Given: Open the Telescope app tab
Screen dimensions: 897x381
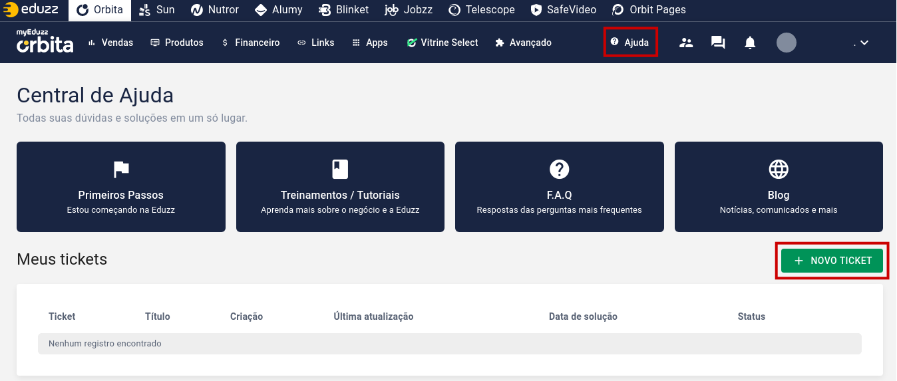Looking at the screenshot, I should tap(482, 10).
